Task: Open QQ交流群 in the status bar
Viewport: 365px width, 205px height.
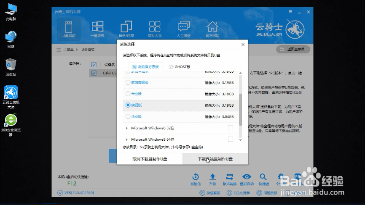Action: pyautogui.click(x=238, y=193)
